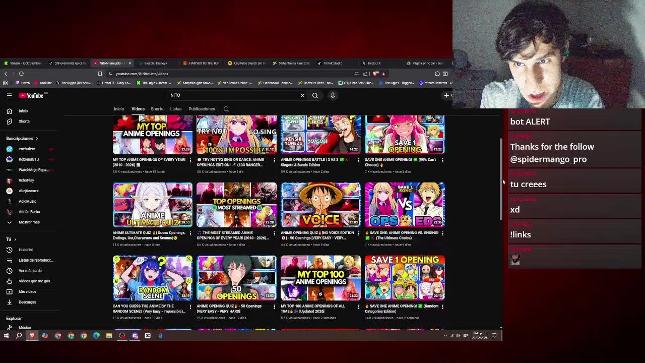645x363 pixels.
Task: Open Ver más tarde in the sidebar
Action: 30,271
